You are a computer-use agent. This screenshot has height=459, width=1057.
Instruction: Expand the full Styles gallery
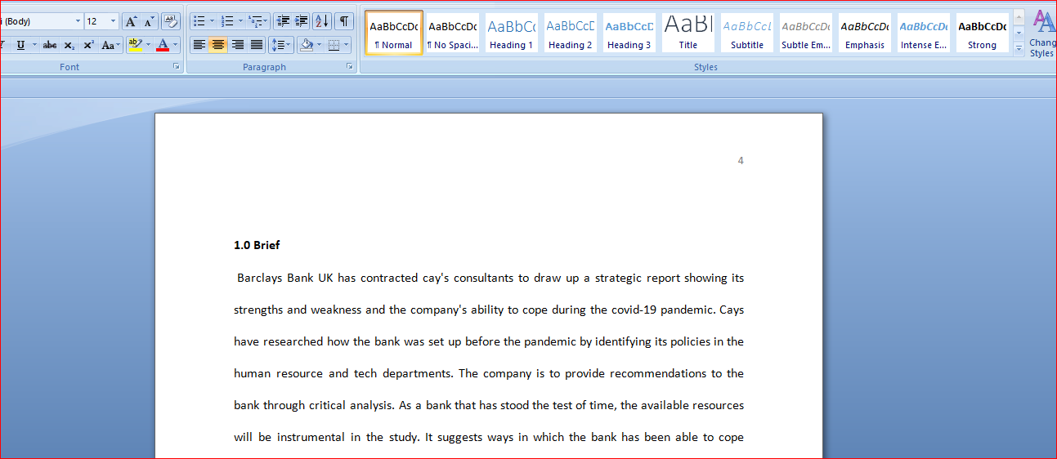(x=1019, y=49)
